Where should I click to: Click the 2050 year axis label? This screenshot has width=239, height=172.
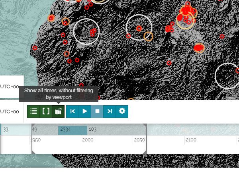(139, 140)
